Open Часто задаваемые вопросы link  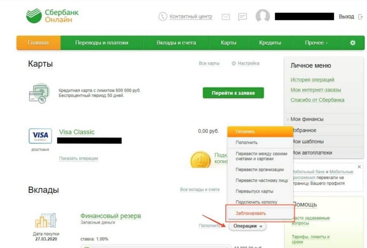click(x=310, y=221)
